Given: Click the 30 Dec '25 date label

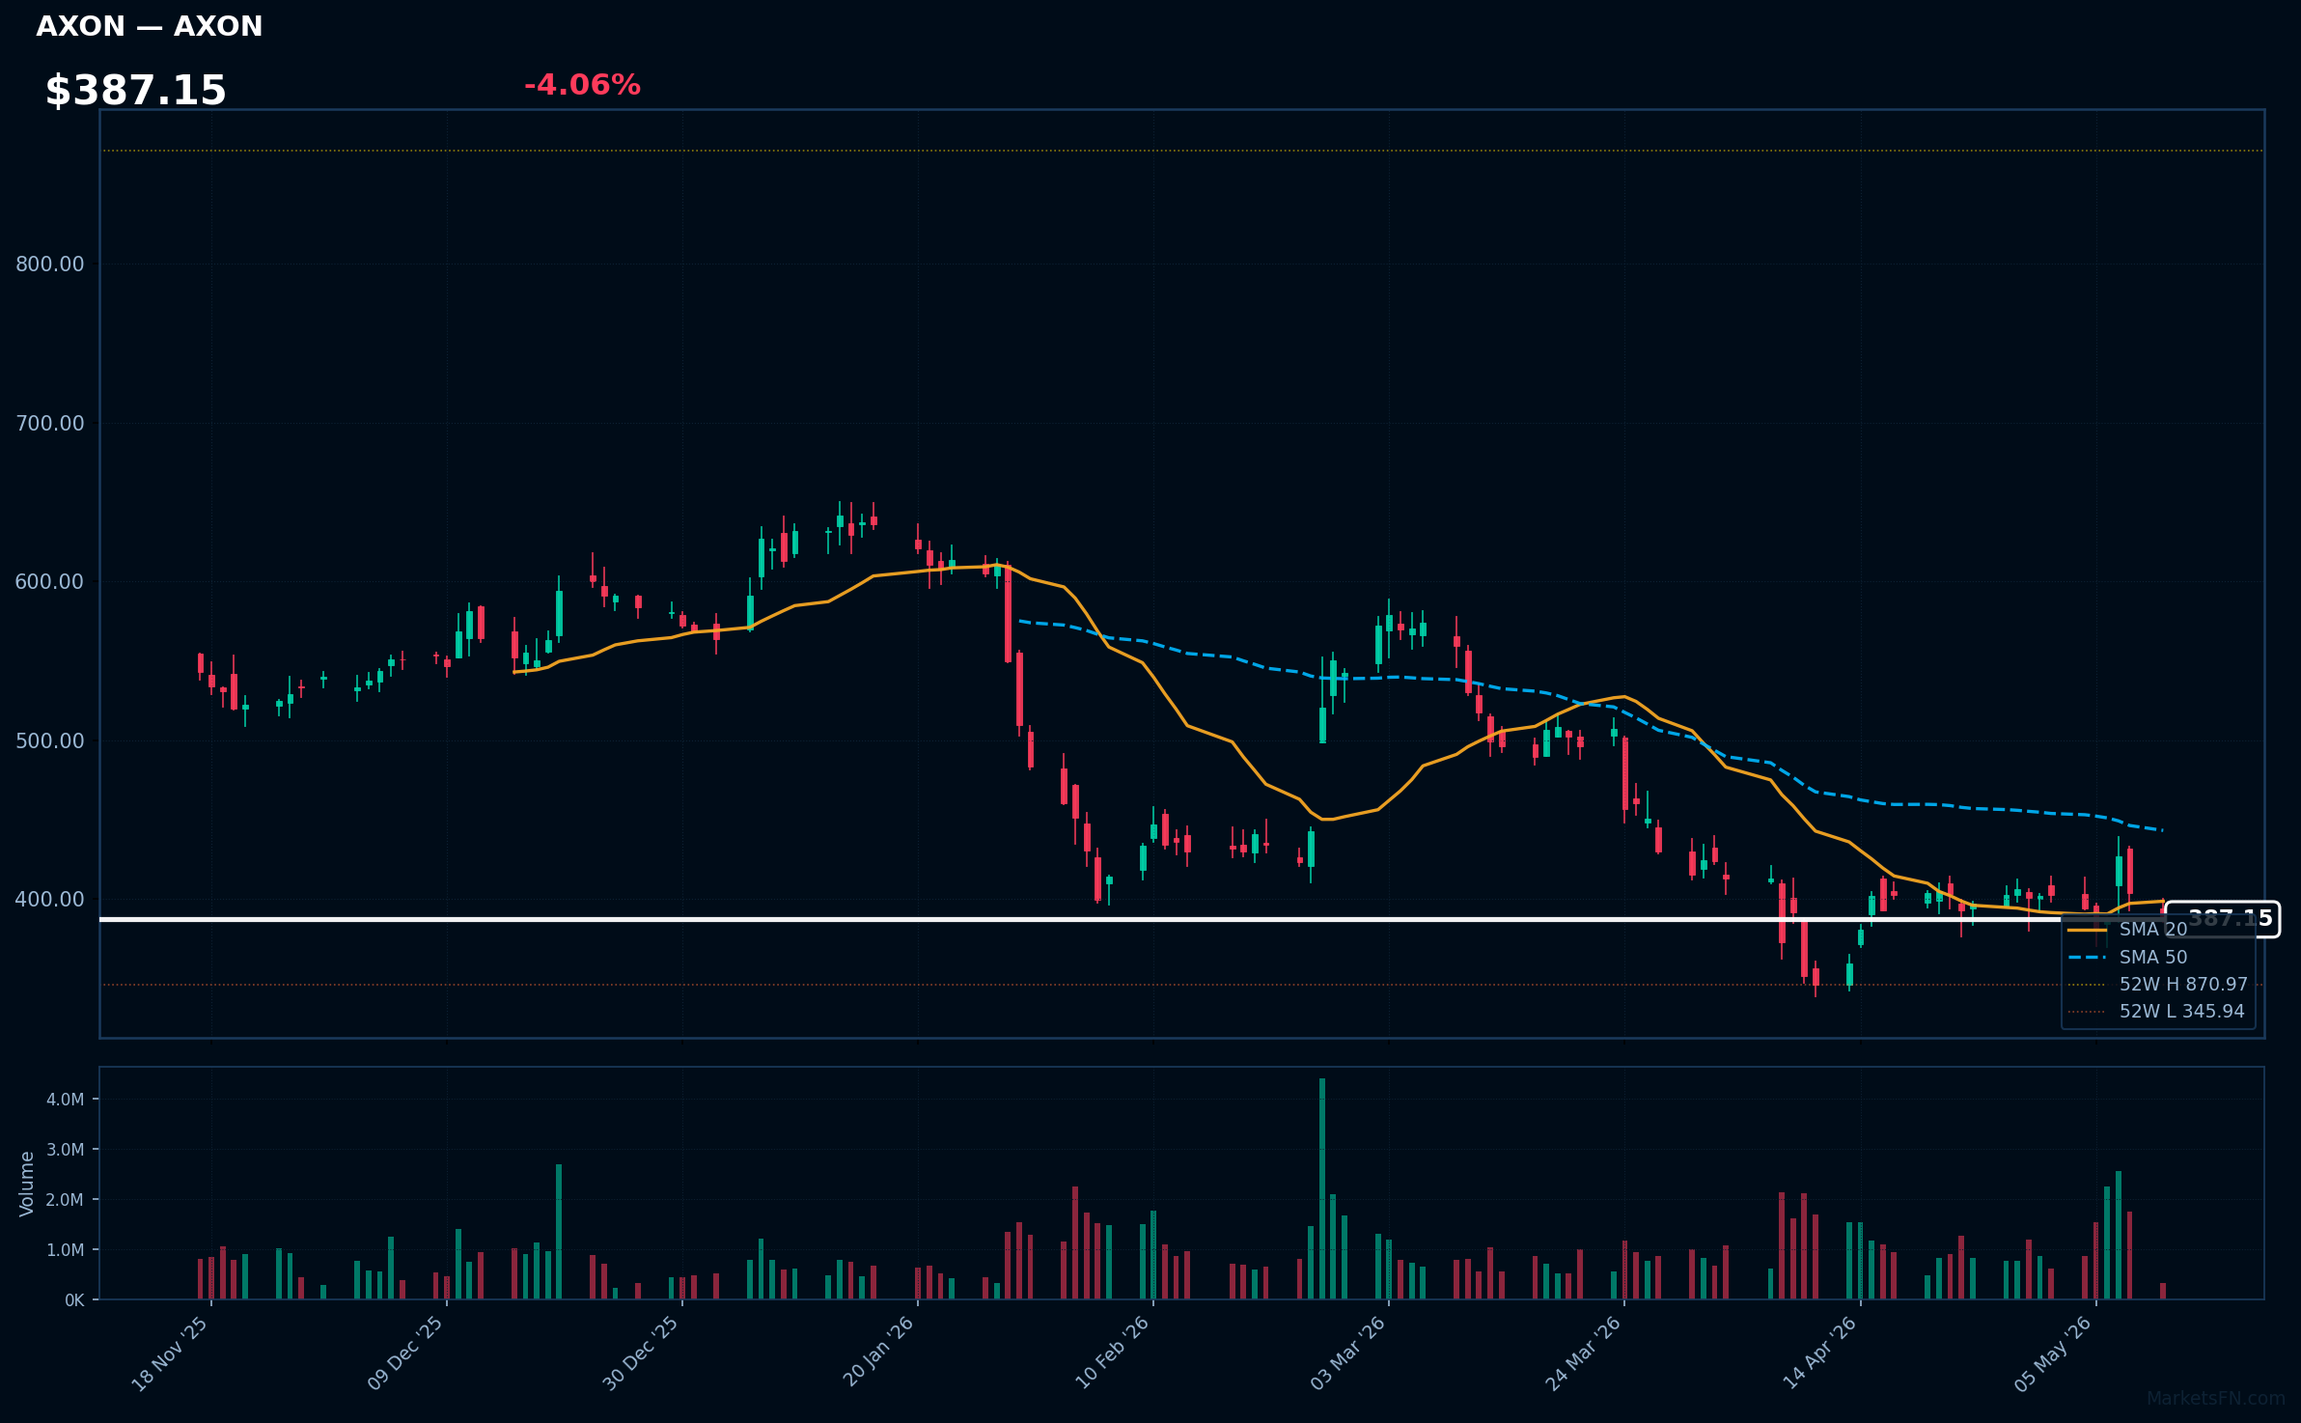Looking at the screenshot, I should click(x=641, y=1353).
